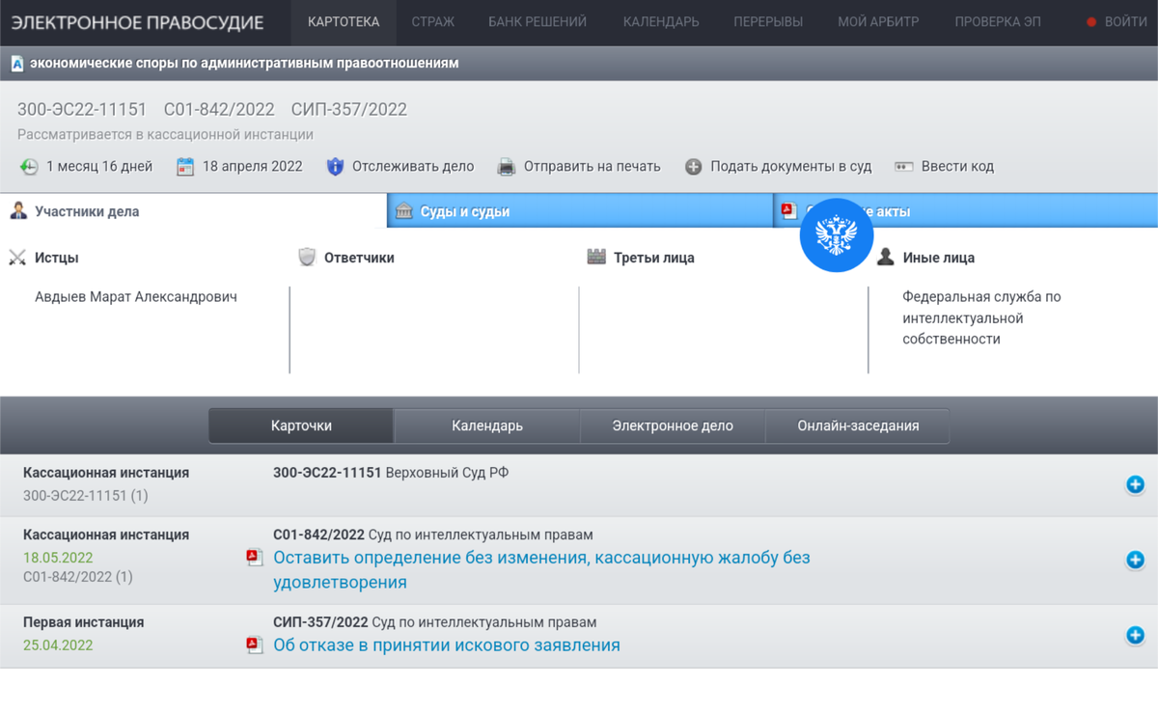Click PDF icon for the 25.04.2022 ruling
Viewport: 1158px width, 713px height.
(x=255, y=645)
